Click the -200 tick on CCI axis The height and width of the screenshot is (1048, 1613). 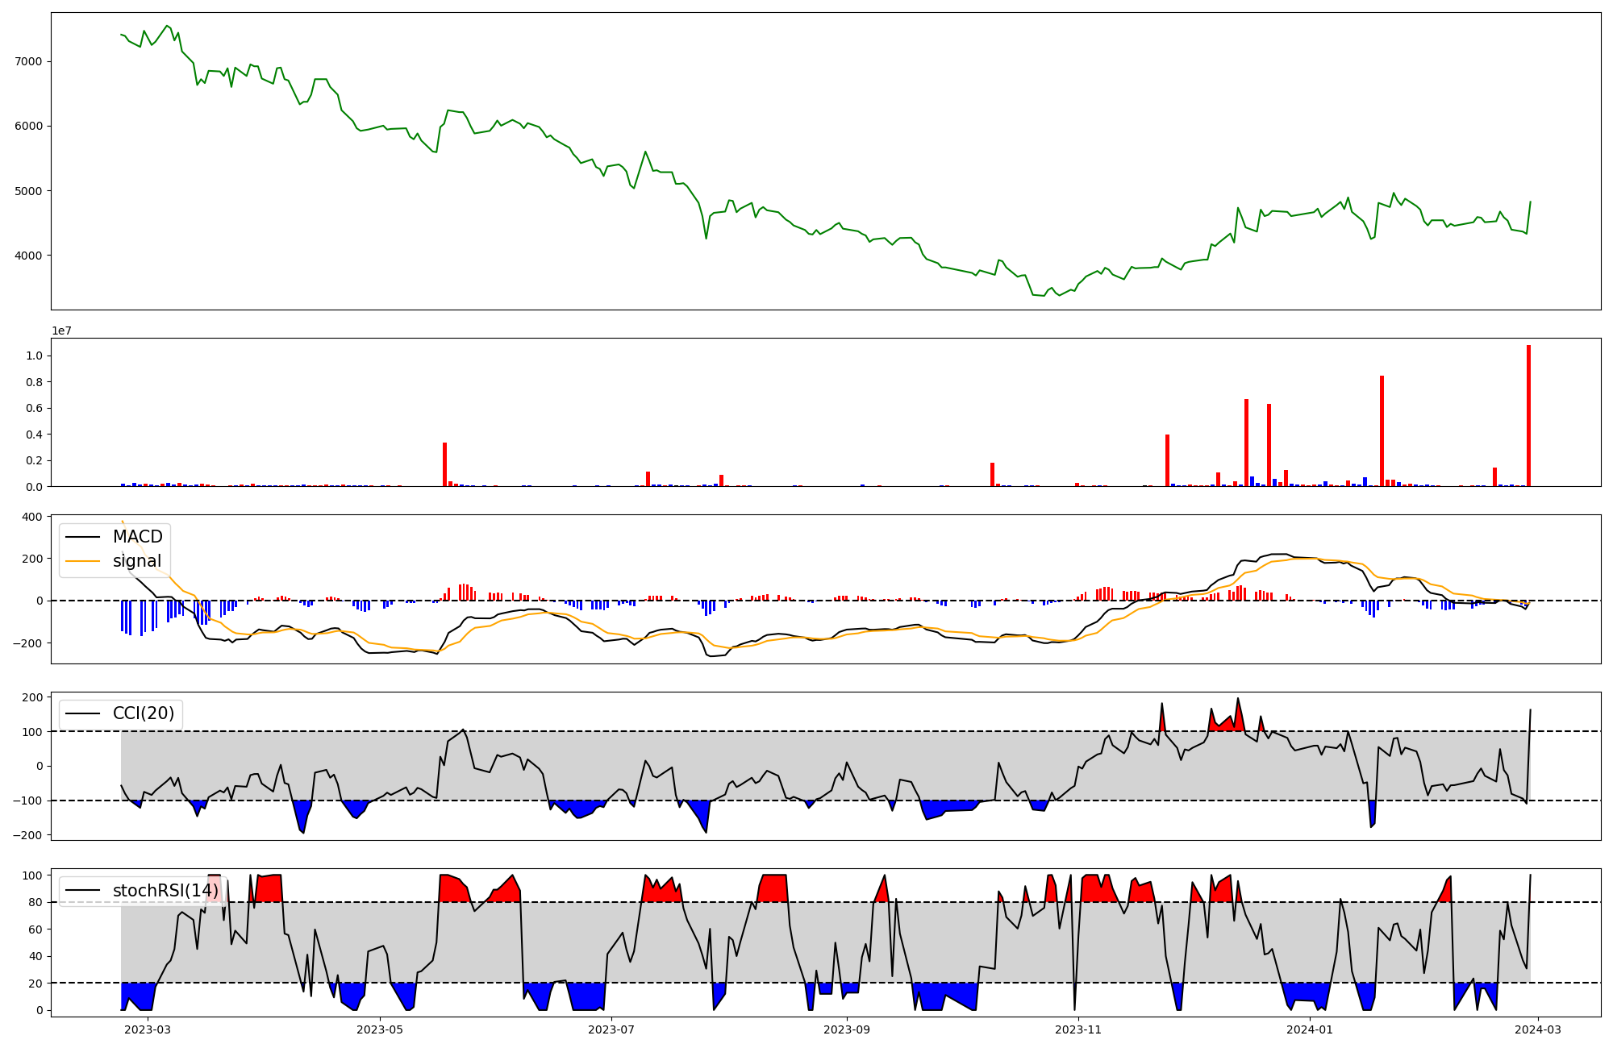coord(27,835)
